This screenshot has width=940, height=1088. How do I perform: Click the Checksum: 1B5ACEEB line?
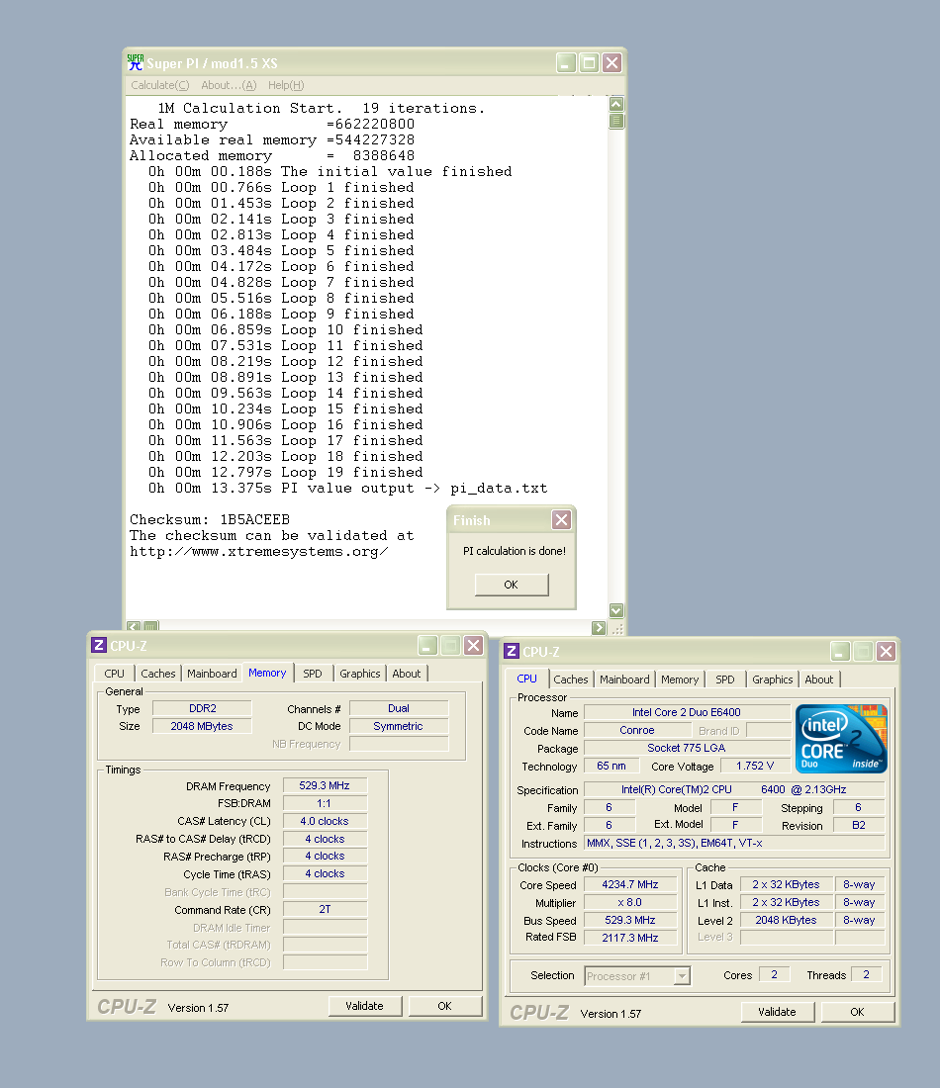[x=210, y=519]
